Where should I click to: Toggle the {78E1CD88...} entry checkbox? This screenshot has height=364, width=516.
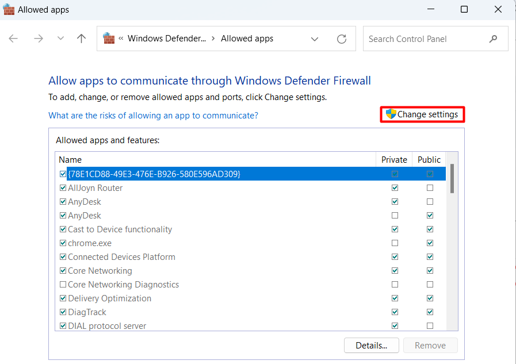[x=63, y=174]
